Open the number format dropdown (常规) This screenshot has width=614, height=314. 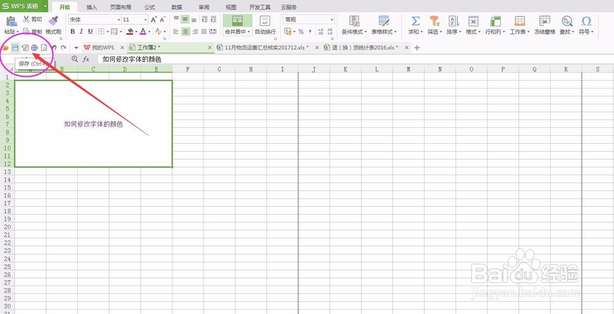pos(332,20)
